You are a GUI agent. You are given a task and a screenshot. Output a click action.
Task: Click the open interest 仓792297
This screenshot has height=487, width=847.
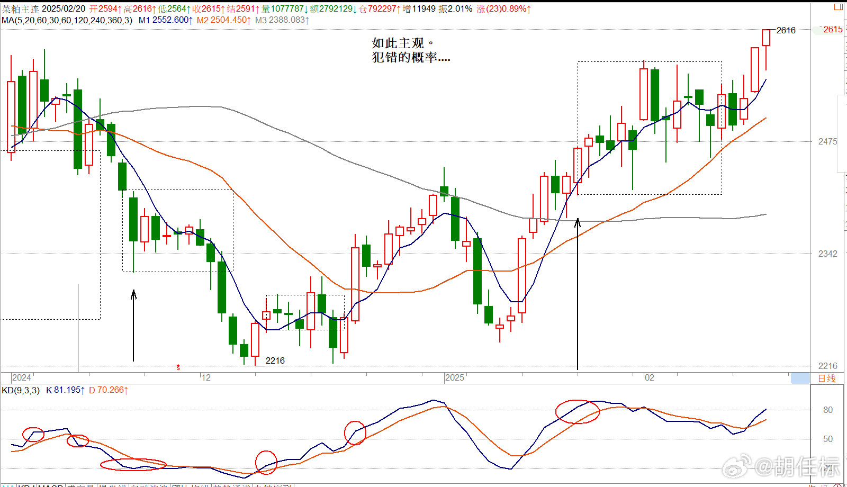[x=380, y=9]
